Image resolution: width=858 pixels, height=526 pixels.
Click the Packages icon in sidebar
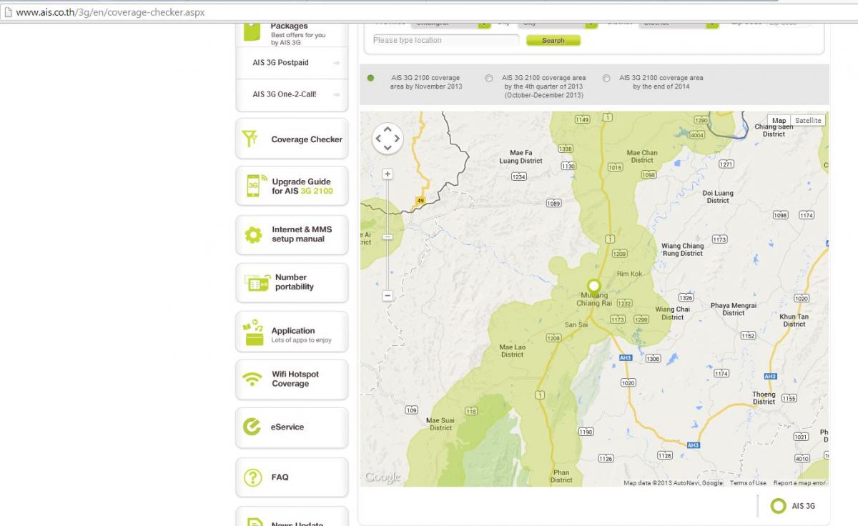click(x=252, y=31)
